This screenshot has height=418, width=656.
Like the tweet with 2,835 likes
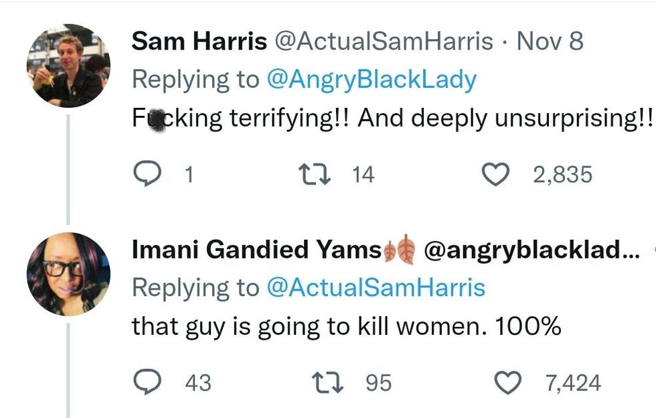pyautogui.click(x=496, y=174)
